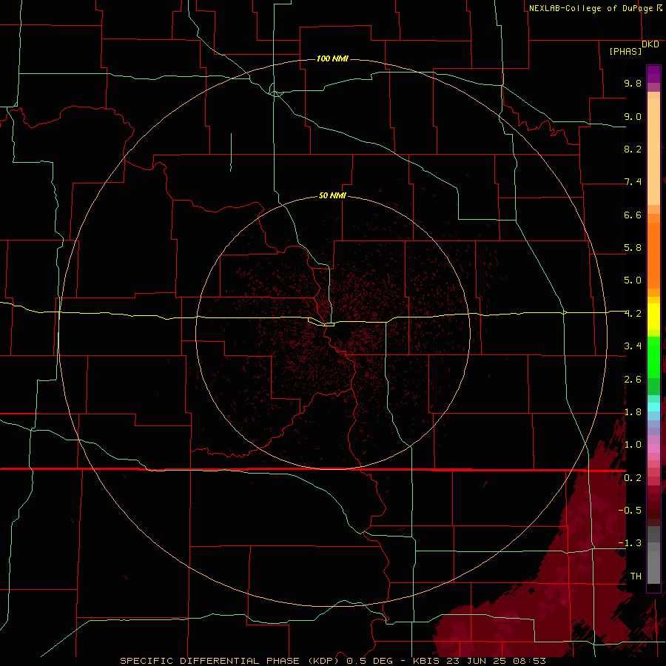The width and height of the screenshot is (666, 666).
Task: Click the 0.2 value on color scale
Action: (x=633, y=478)
